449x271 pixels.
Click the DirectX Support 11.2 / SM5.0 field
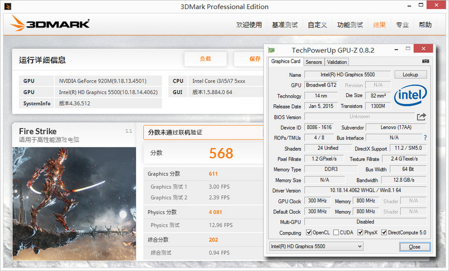click(x=408, y=148)
